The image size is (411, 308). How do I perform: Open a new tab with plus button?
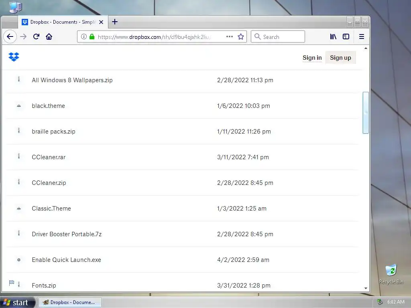coord(115,22)
